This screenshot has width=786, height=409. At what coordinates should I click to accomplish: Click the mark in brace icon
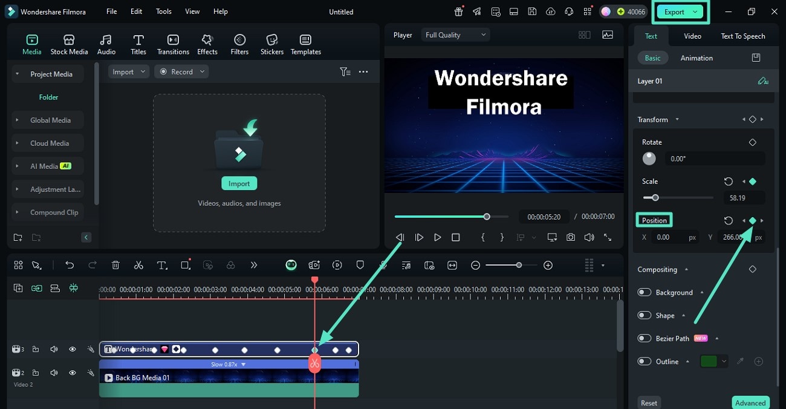483,238
